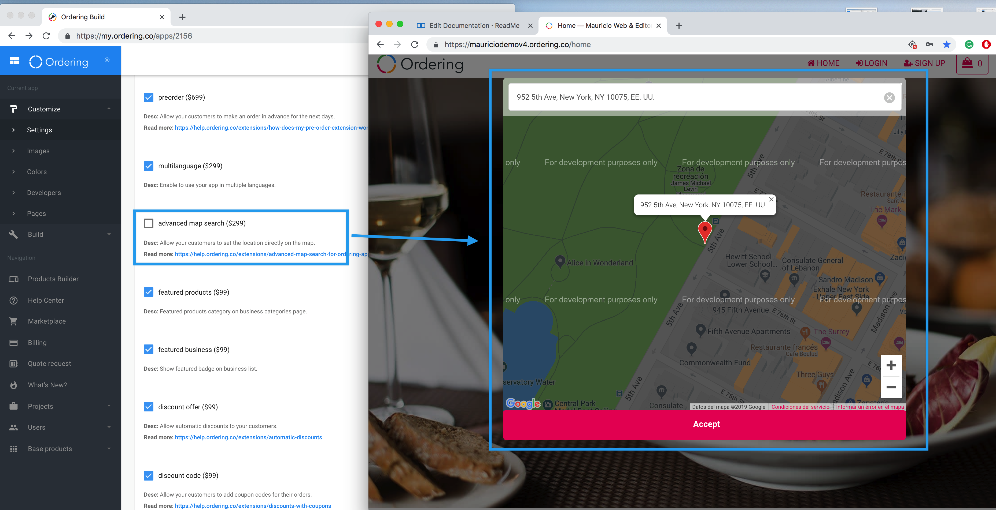The image size is (996, 510).
Task: Click the shopping cart icon in header
Action: click(967, 63)
